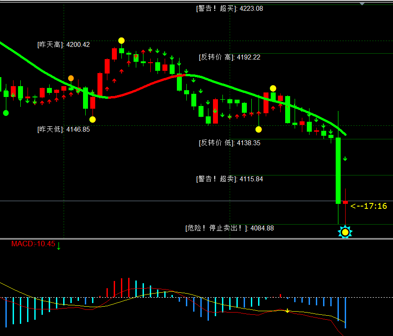Select the 反转价 高 4192.22 label
Viewport: 393px width, 336px height.
[x=230, y=57]
